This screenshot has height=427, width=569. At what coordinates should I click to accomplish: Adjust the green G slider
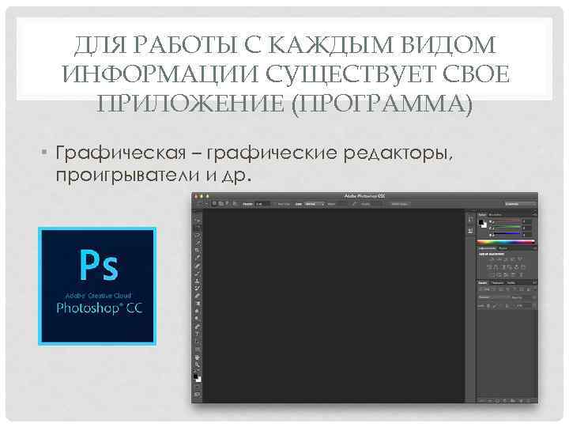[507, 227]
